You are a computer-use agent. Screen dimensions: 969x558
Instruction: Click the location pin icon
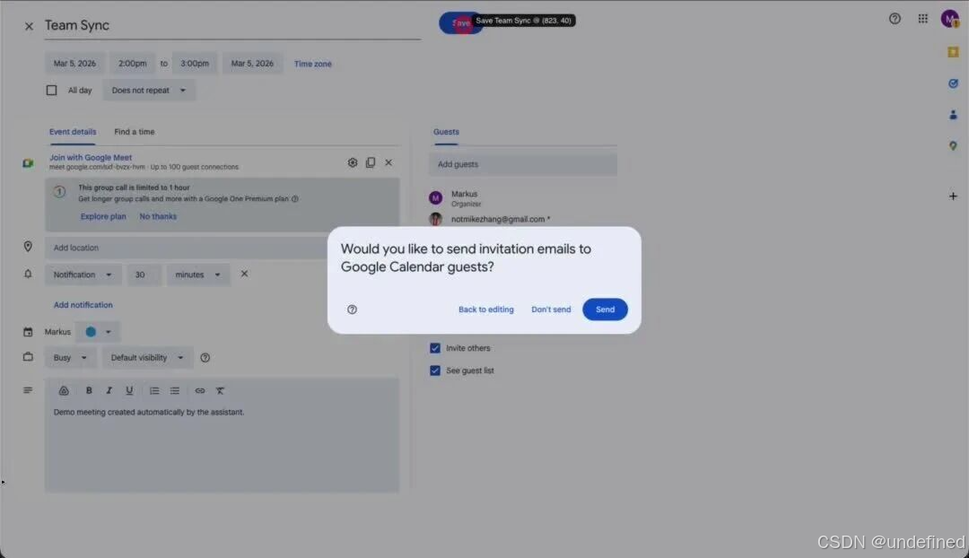(28, 247)
